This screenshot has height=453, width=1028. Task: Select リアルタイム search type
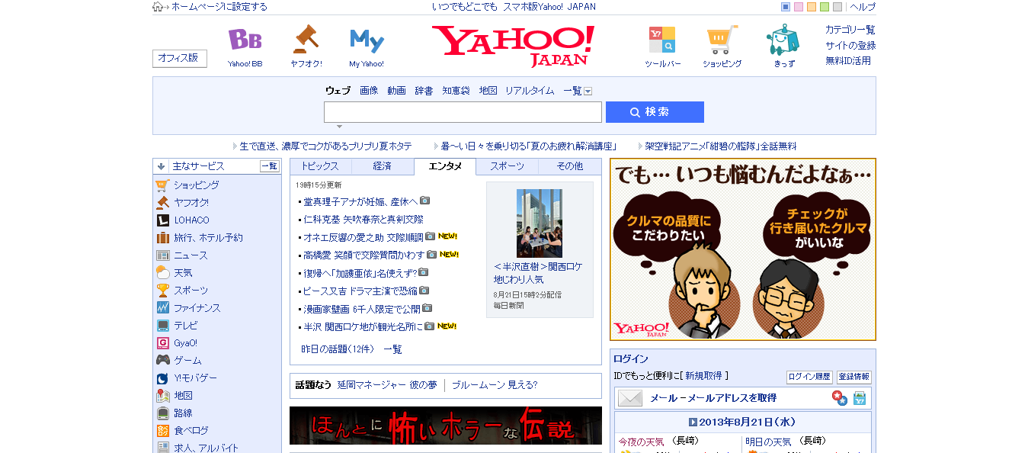coord(530,91)
